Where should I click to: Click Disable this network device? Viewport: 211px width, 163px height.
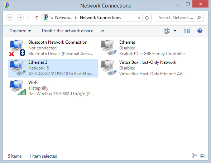point(68,31)
